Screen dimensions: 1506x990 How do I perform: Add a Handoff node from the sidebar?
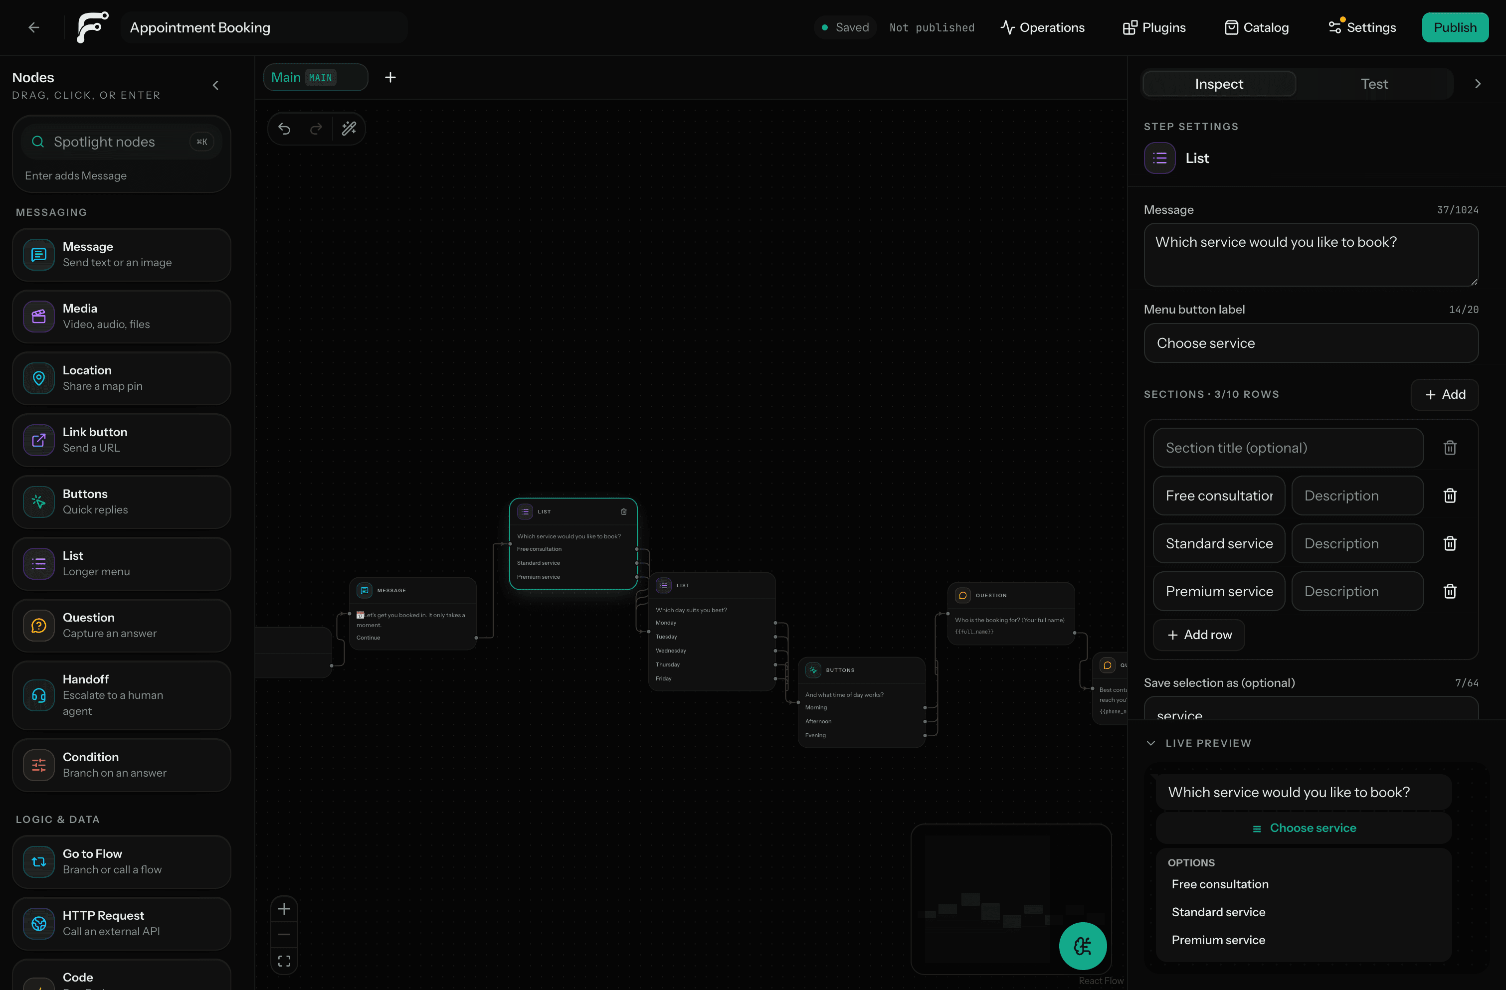[x=122, y=695]
